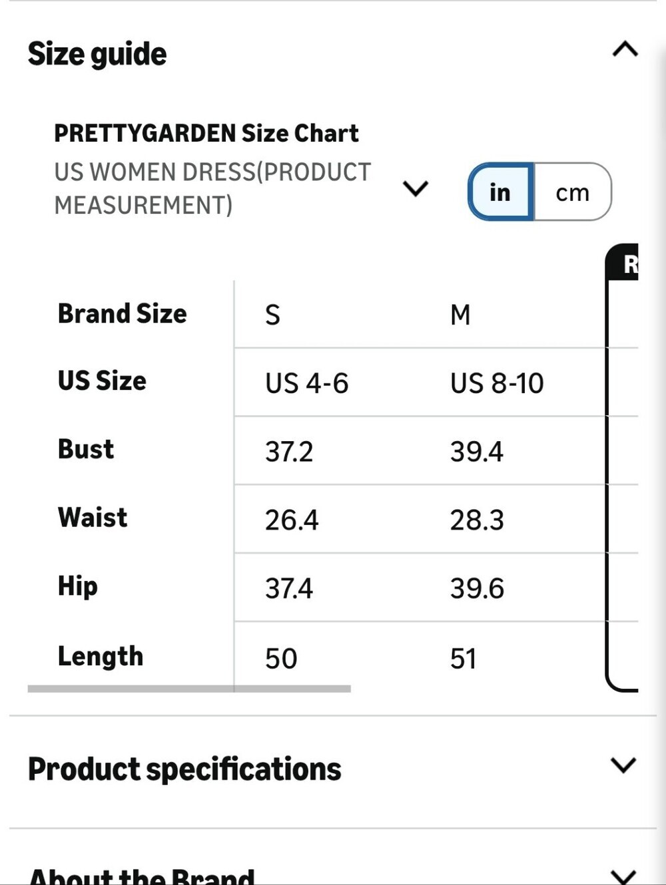Click the US 8-10 size cell
Screen dimensions: 666x885
(497, 383)
